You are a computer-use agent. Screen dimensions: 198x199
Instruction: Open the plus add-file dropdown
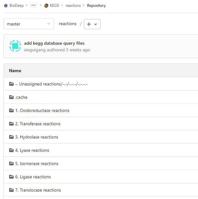(x=92, y=24)
